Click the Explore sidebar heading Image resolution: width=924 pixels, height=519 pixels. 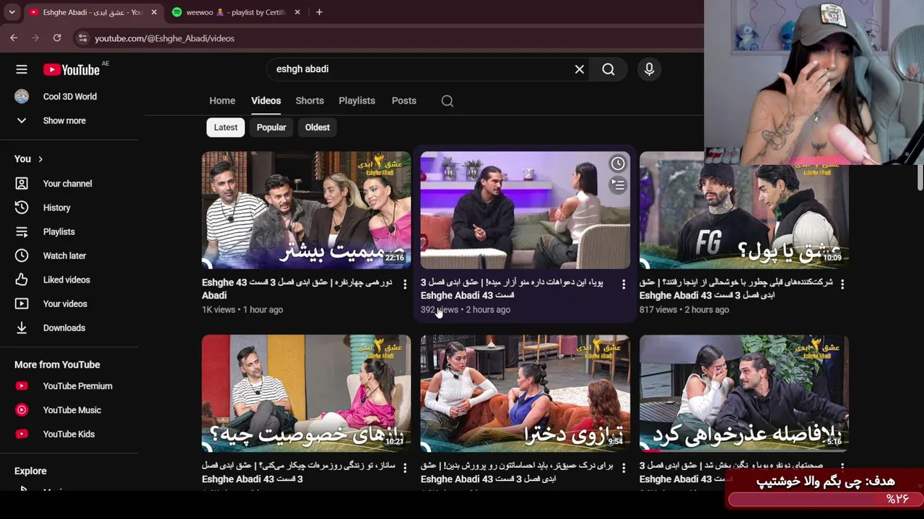[x=30, y=471]
